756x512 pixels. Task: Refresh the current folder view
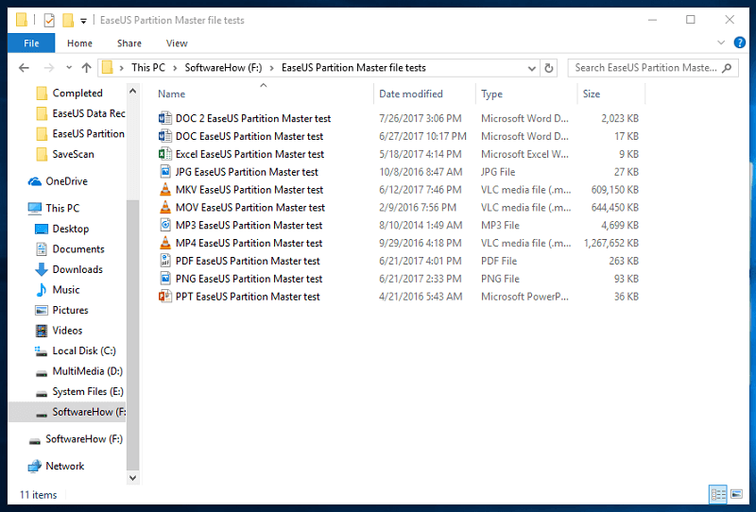[549, 68]
